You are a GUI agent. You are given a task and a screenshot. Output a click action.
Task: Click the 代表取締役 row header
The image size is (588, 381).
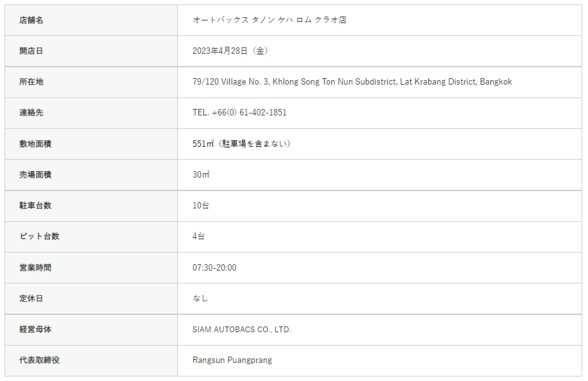[39, 360]
